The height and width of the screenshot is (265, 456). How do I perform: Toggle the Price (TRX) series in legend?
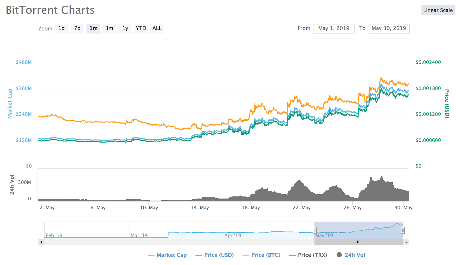pos(308,255)
